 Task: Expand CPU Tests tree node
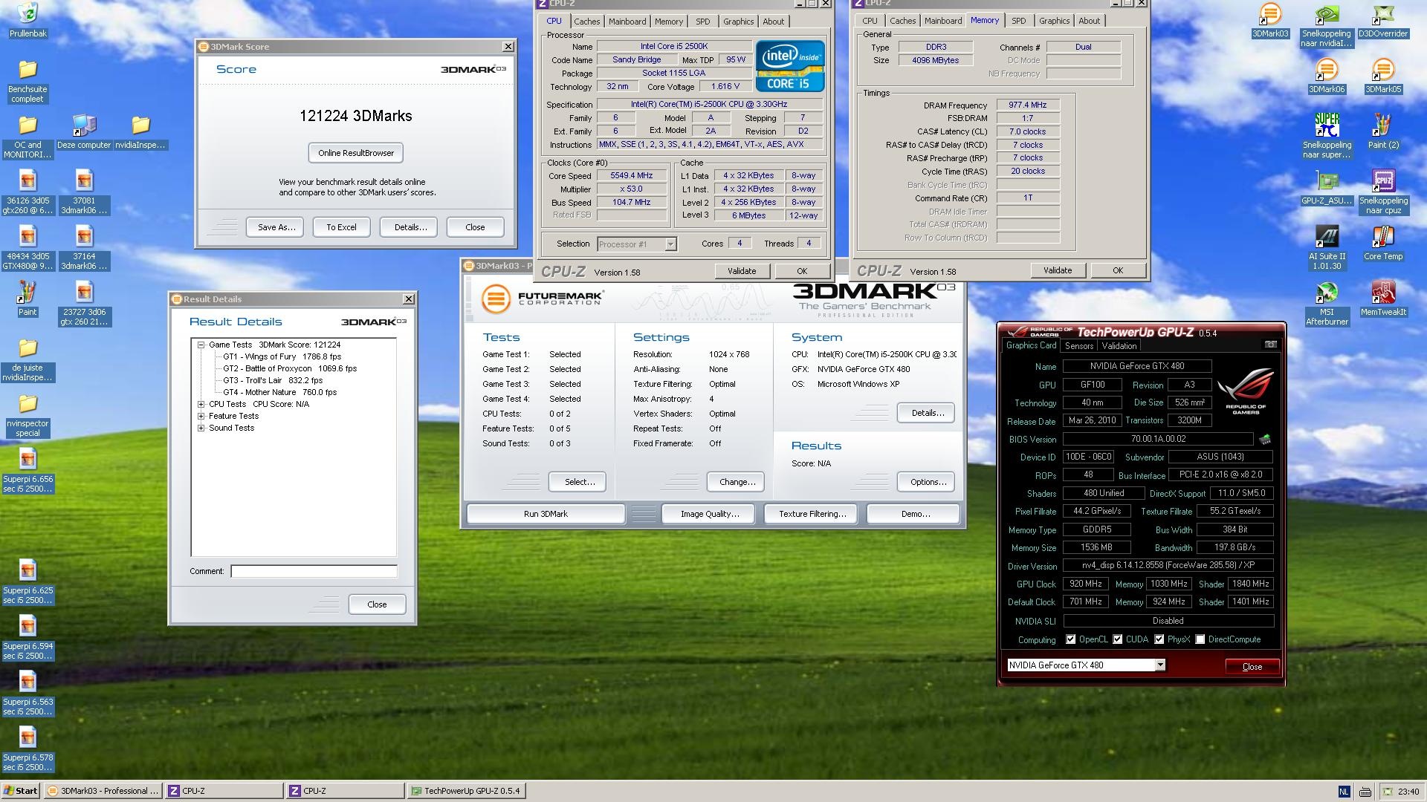click(x=201, y=404)
